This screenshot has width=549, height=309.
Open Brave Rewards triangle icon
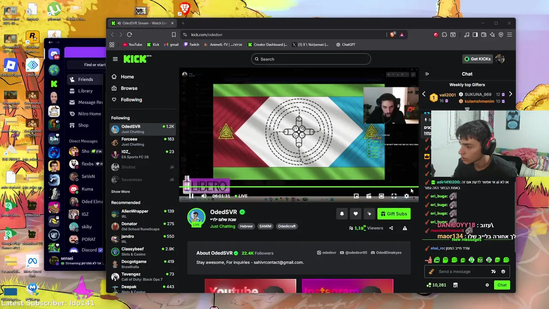pos(402,35)
